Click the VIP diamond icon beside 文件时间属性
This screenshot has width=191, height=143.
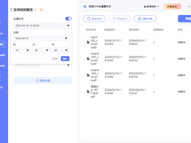41,10
